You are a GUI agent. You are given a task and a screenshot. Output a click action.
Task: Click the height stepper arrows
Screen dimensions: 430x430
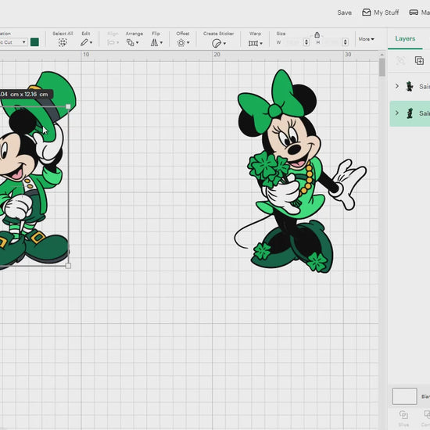(346, 42)
